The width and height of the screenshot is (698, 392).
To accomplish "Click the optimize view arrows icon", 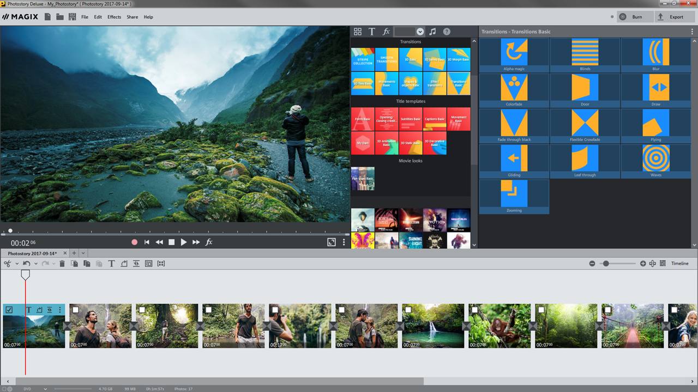I will [653, 264].
